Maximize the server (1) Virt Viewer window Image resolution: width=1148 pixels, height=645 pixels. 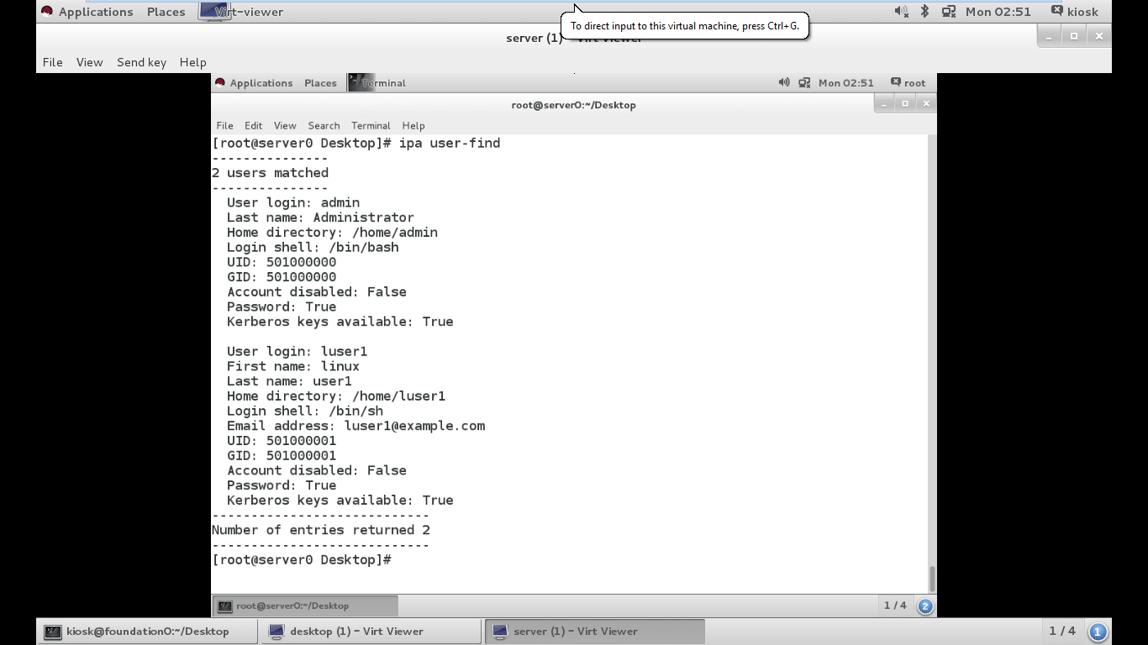(x=1074, y=36)
